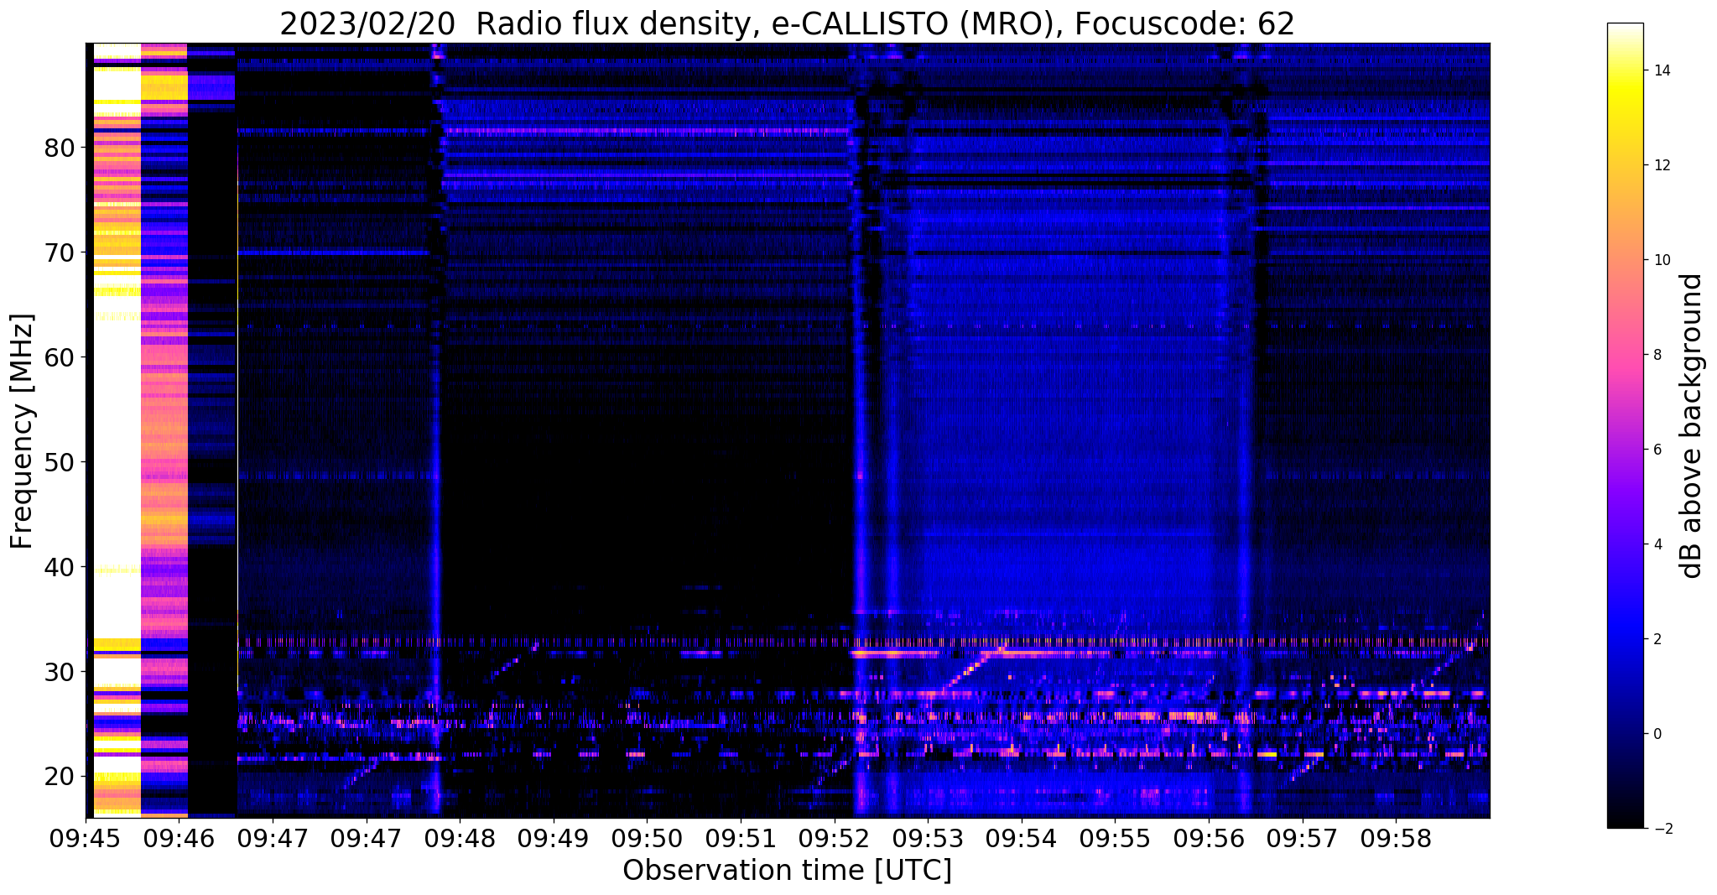Click the x-axis tick label 09:46
This screenshot has height=895, width=1717.
pyautogui.click(x=179, y=837)
